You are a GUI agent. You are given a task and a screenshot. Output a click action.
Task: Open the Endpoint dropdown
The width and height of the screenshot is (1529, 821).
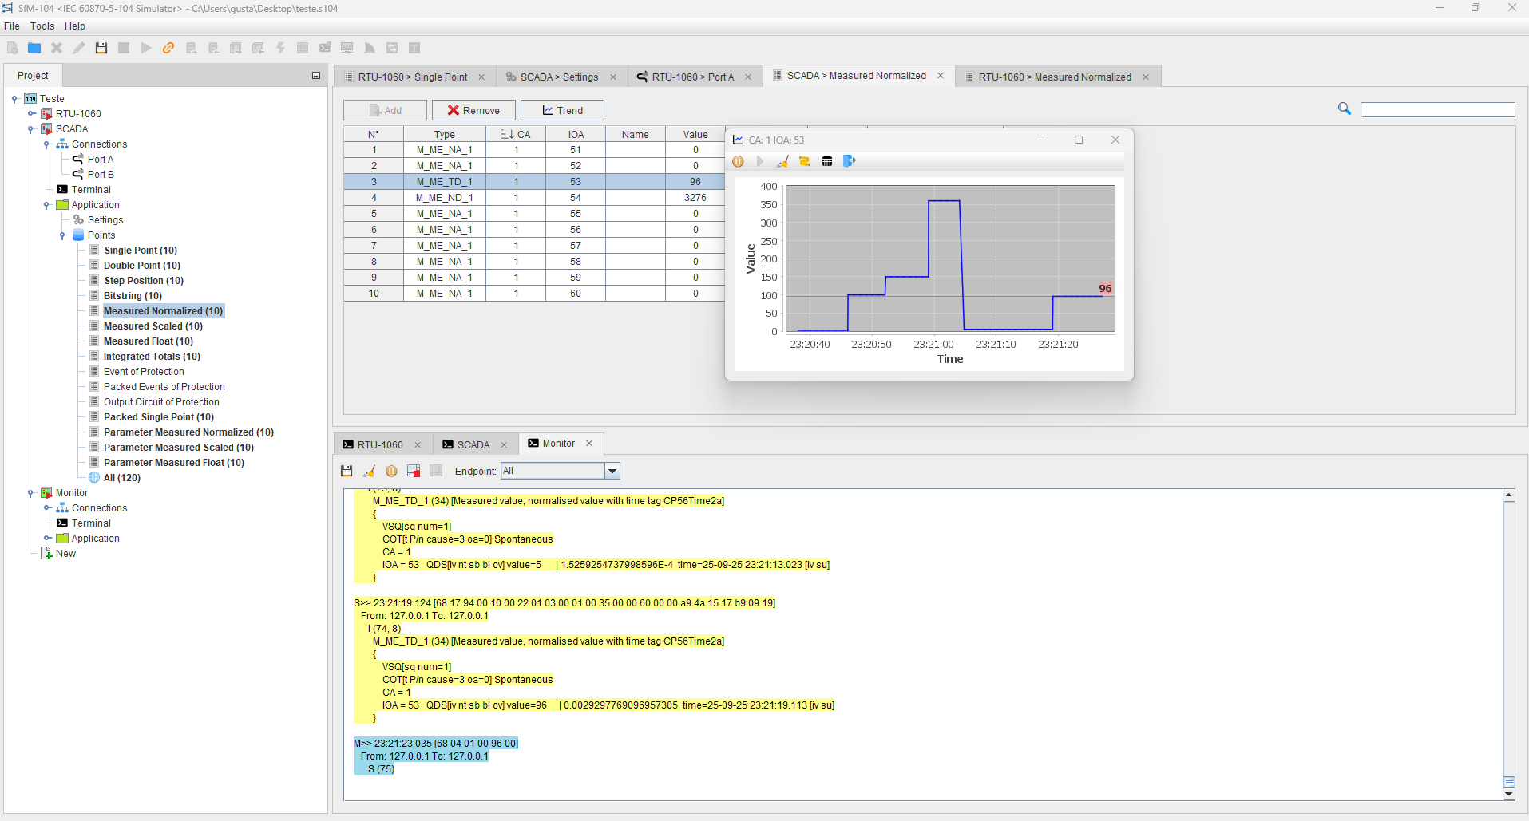[x=612, y=472]
